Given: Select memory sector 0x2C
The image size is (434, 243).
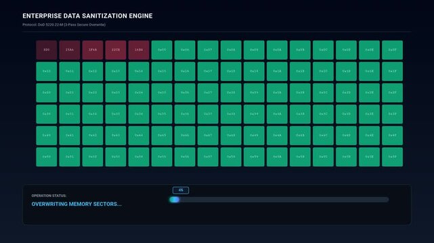Looking at the screenshot, I should pos(323,92).
